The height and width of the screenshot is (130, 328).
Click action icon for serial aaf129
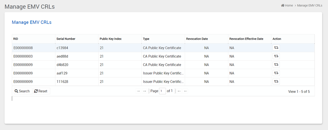(x=276, y=73)
